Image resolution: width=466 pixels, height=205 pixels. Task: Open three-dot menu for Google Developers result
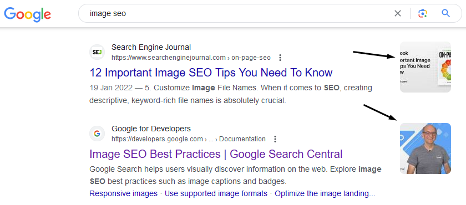(275, 139)
